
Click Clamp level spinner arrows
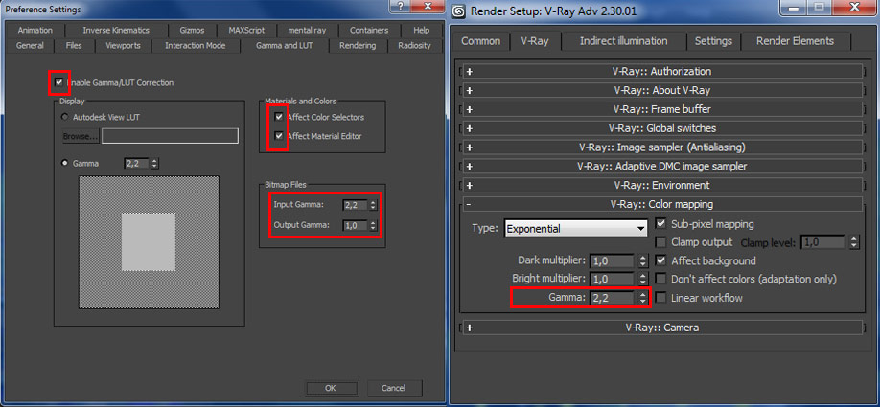tap(853, 242)
